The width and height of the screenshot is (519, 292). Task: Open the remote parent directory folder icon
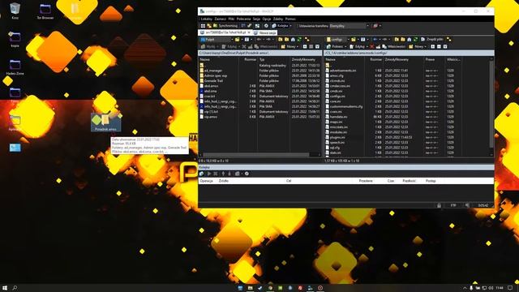397,40
